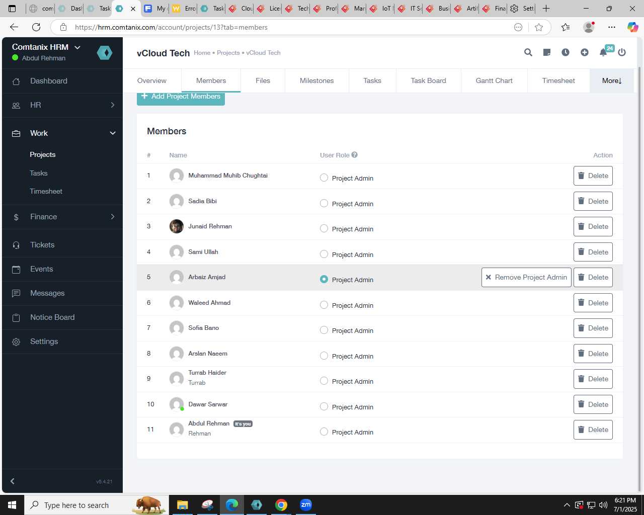Image resolution: width=644 pixels, height=515 pixels.
Task: Click the Windows taskbar search box
Action: click(x=96, y=505)
